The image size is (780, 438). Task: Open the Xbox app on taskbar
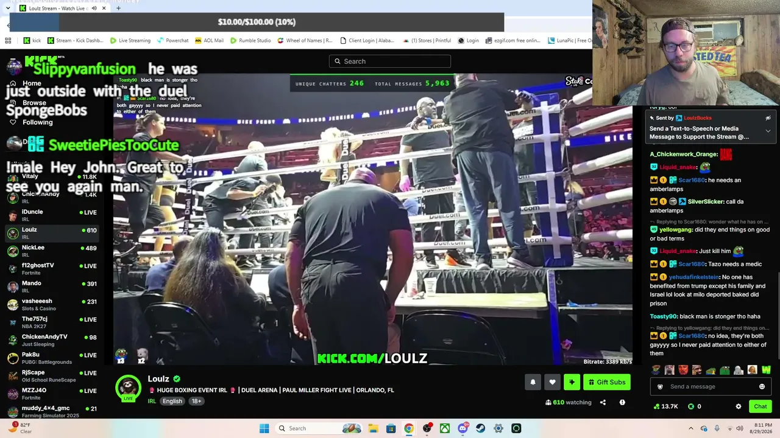click(445, 428)
